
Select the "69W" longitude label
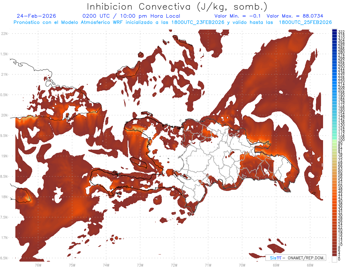tap(276, 265)
